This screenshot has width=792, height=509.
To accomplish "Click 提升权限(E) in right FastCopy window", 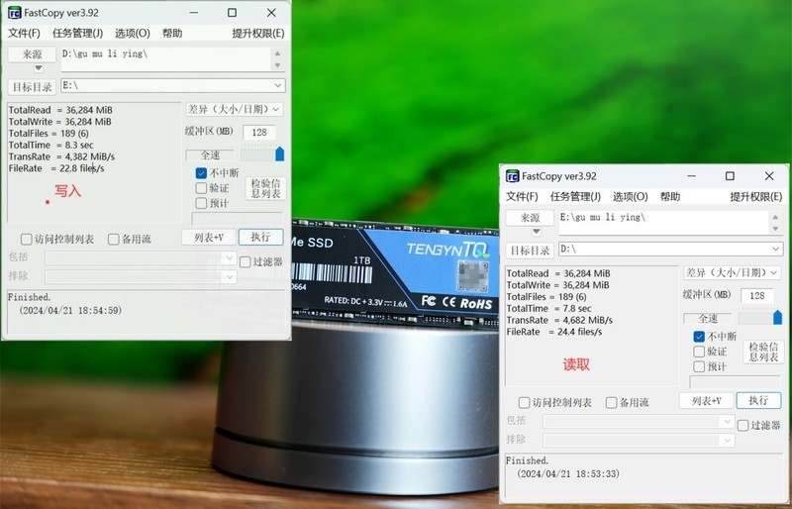I will [x=756, y=197].
